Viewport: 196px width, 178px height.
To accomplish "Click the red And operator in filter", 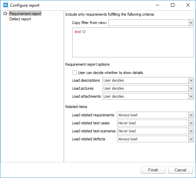I will [x=78, y=32].
